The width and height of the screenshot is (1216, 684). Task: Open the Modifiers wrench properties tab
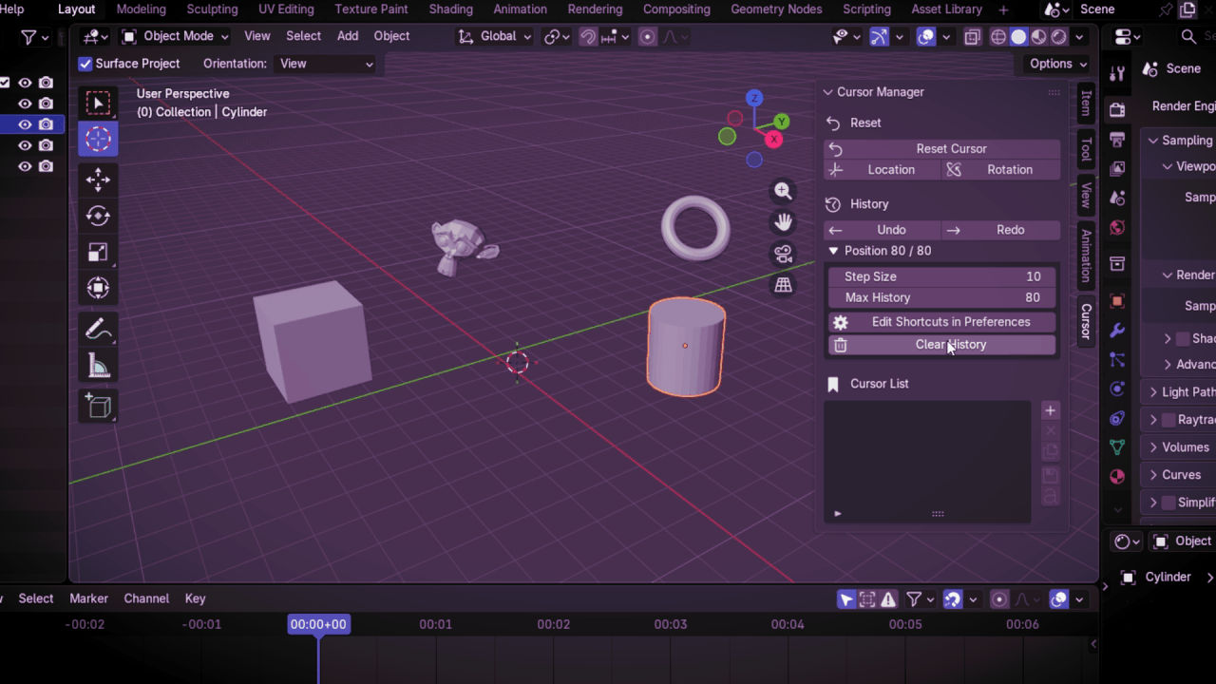pyautogui.click(x=1117, y=331)
